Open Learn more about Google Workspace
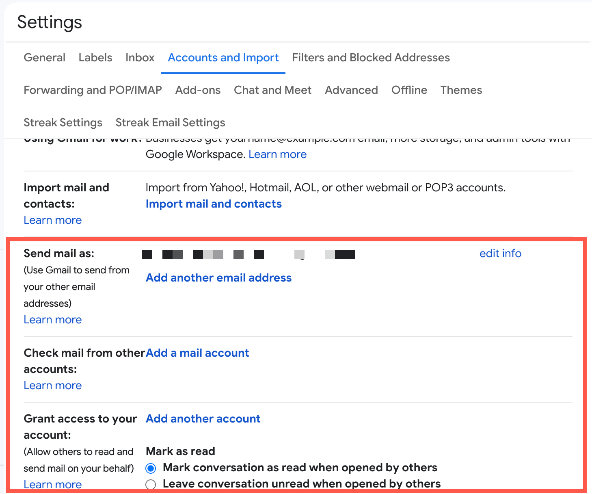The height and width of the screenshot is (494, 592). point(277,154)
